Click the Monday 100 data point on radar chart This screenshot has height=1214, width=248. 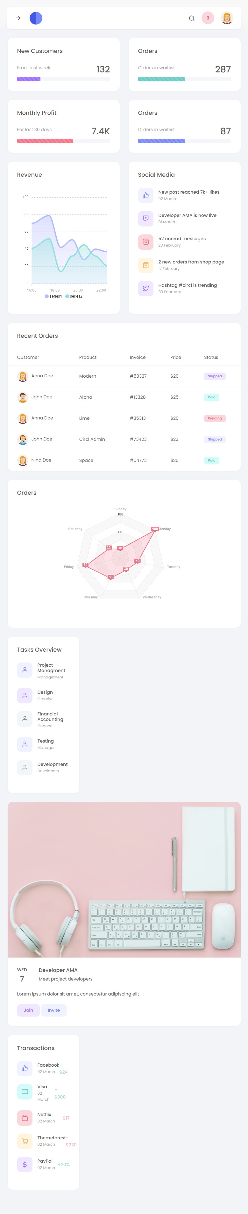click(155, 529)
